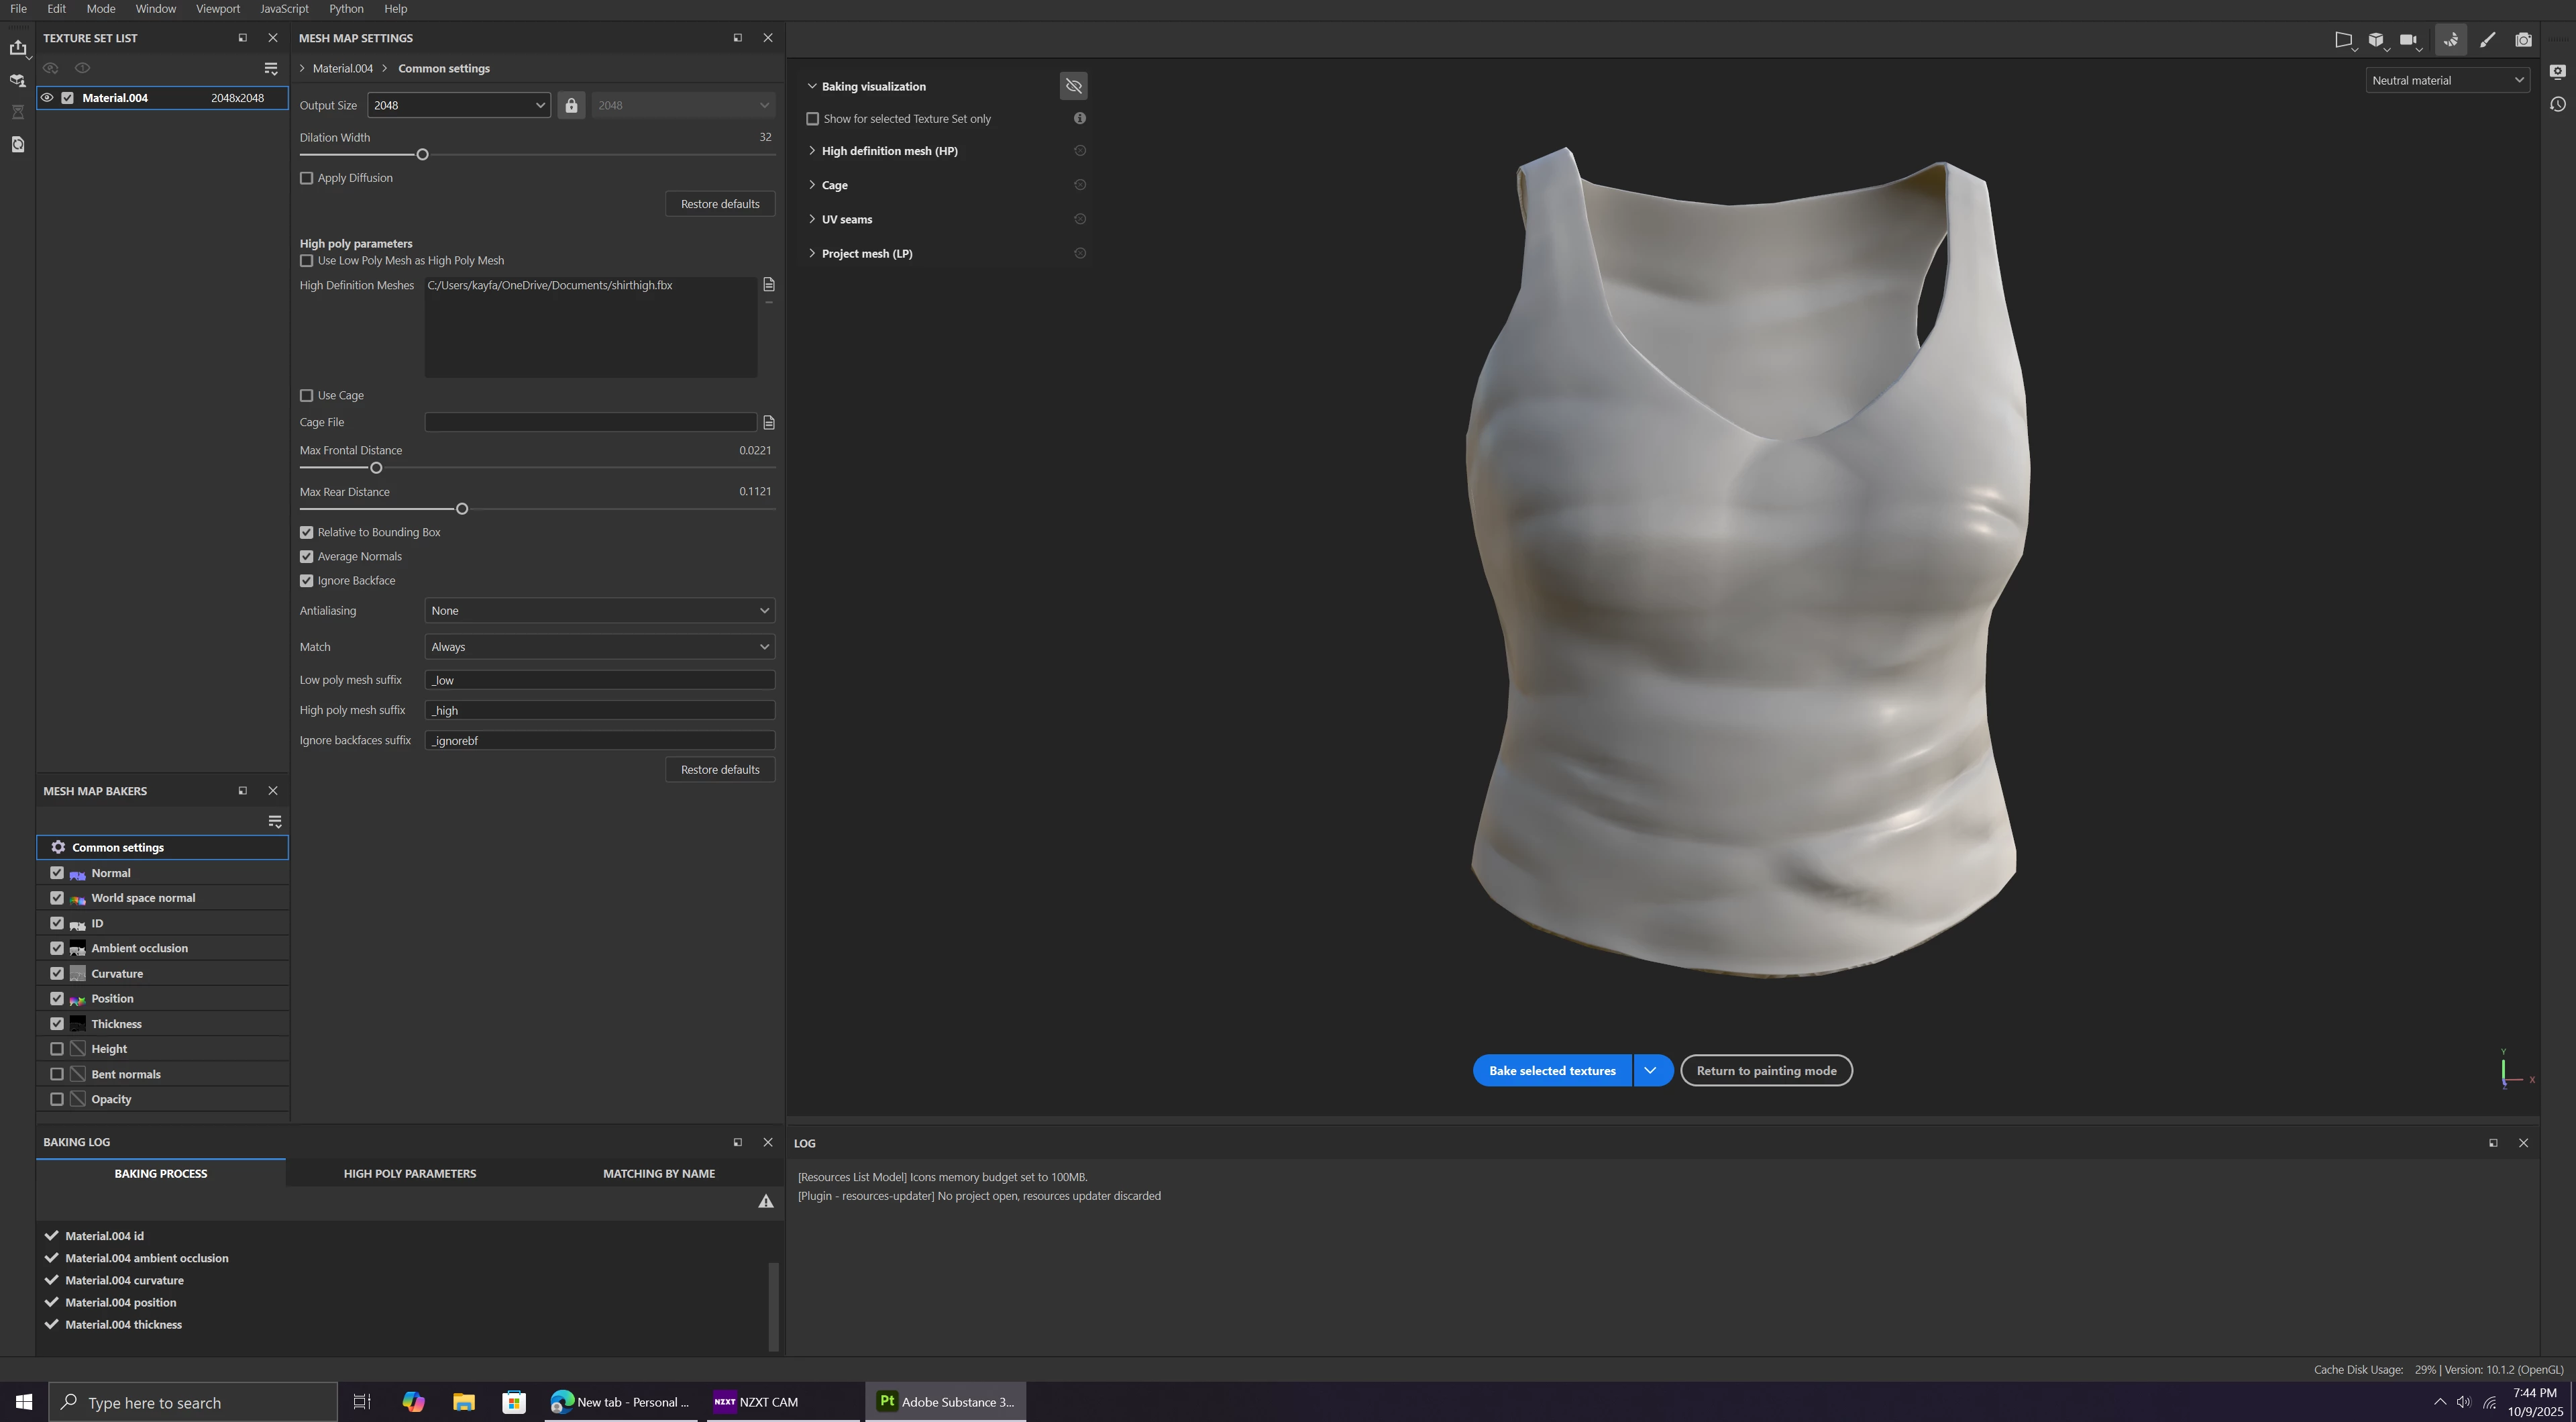2576x1422 pixels.
Task: Toggle the baking visualization hide icon
Action: 1073,86
